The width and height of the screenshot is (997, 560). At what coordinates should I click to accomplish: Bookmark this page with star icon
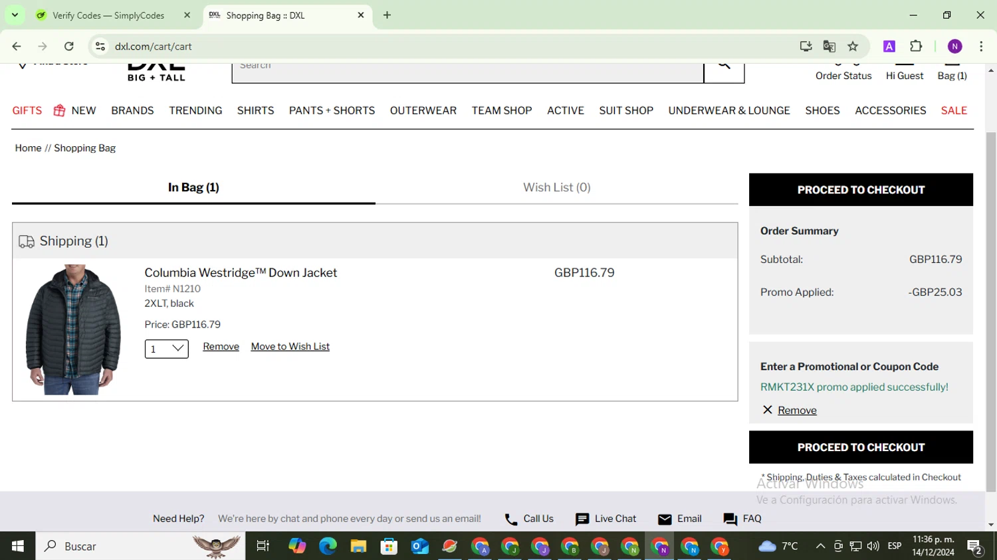(x=853, y=47)
